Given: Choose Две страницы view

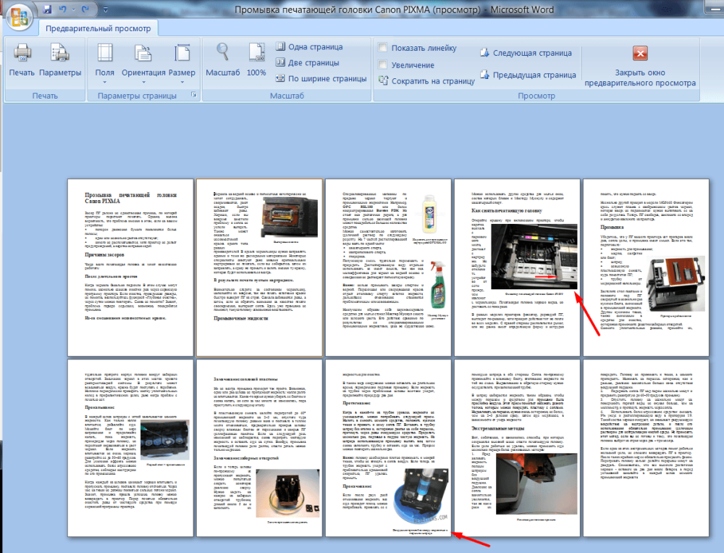Looking at the screenshot, I should click(308, 62).
